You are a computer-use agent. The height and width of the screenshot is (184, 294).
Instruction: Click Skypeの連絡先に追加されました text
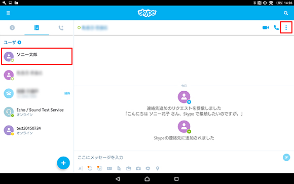184,138
